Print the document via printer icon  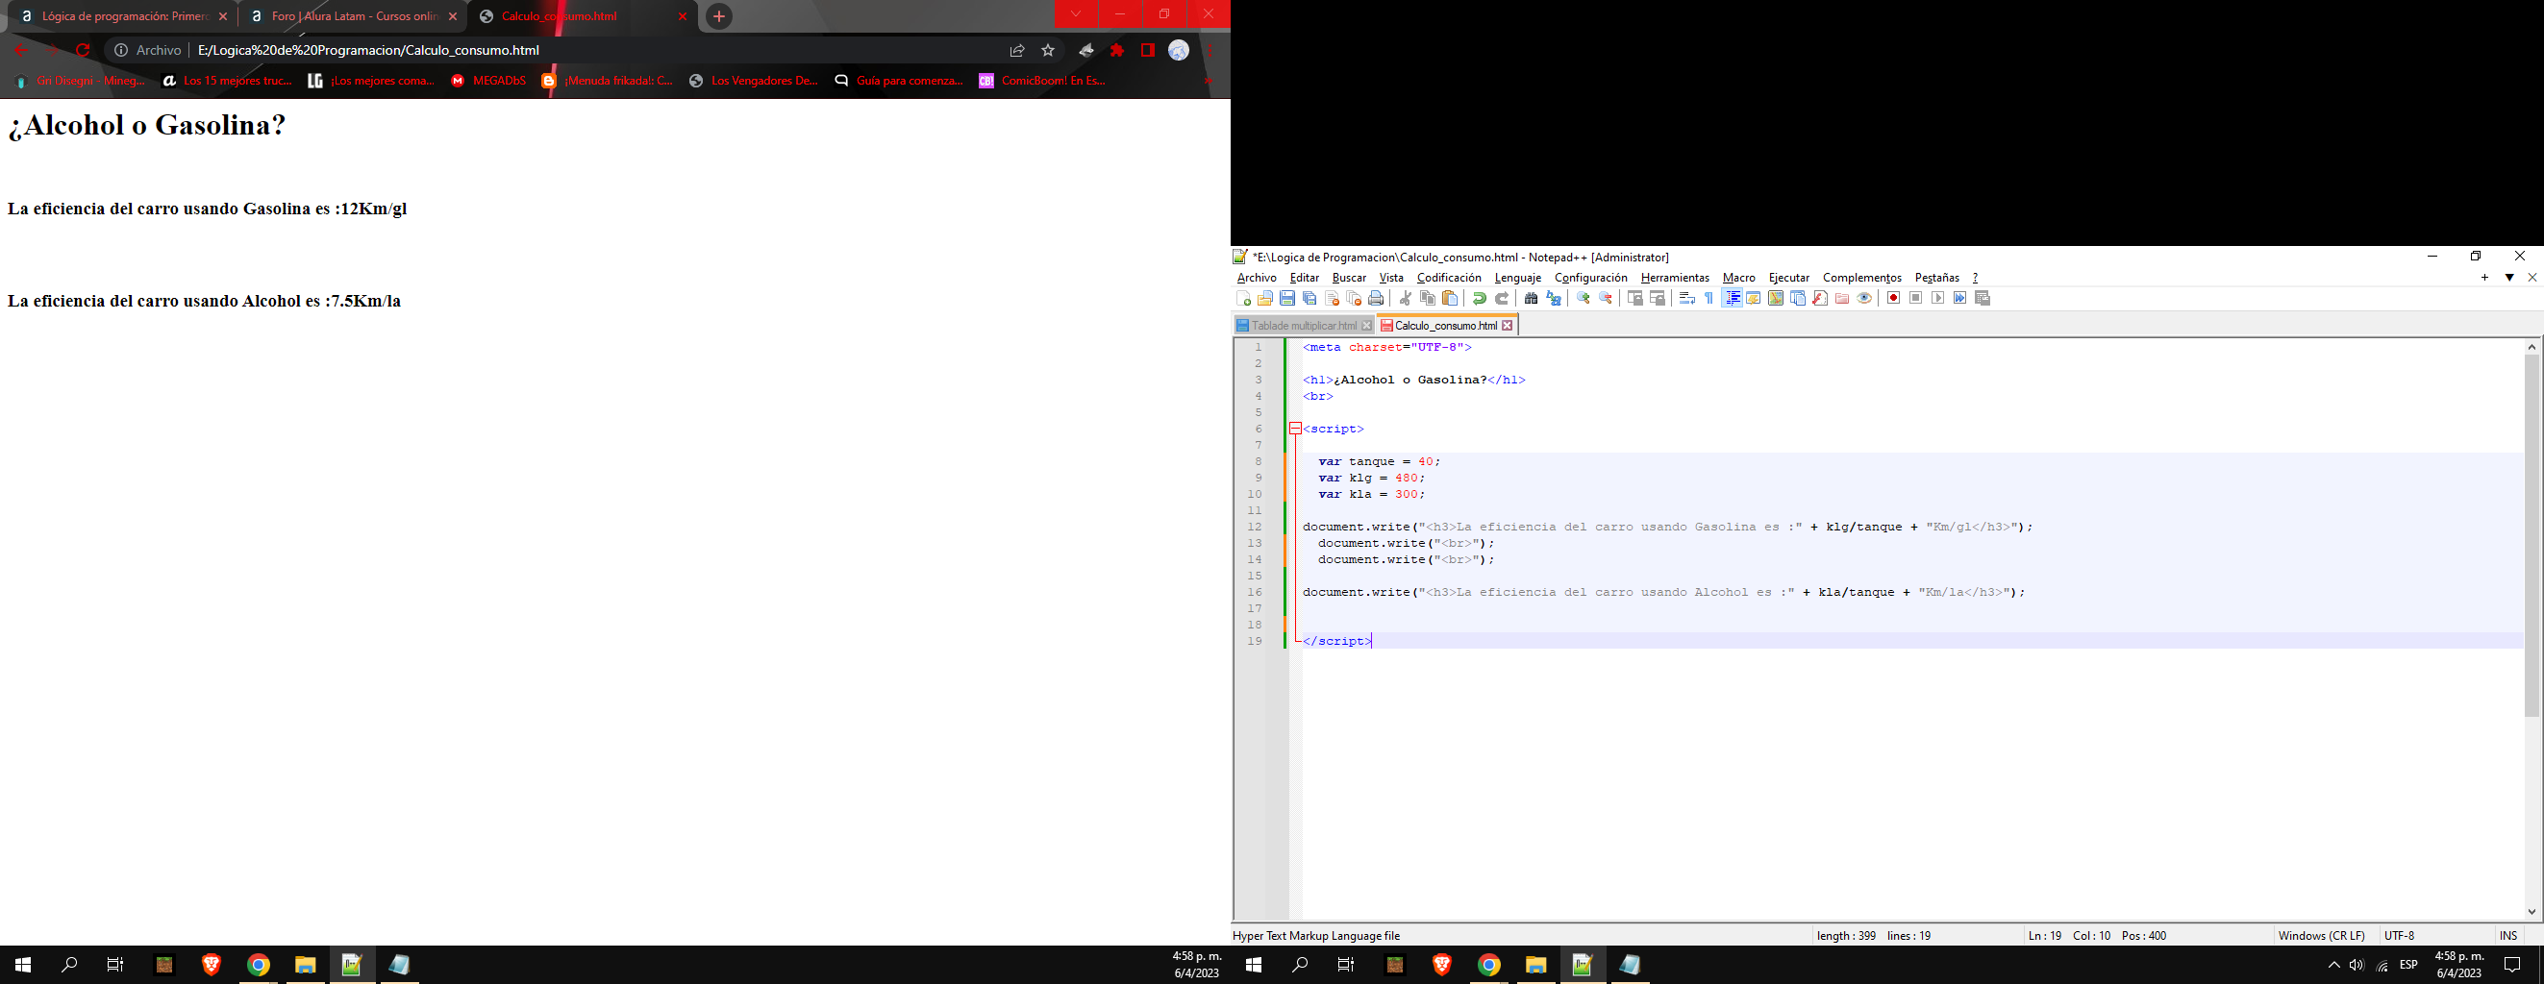[1376, 298]
